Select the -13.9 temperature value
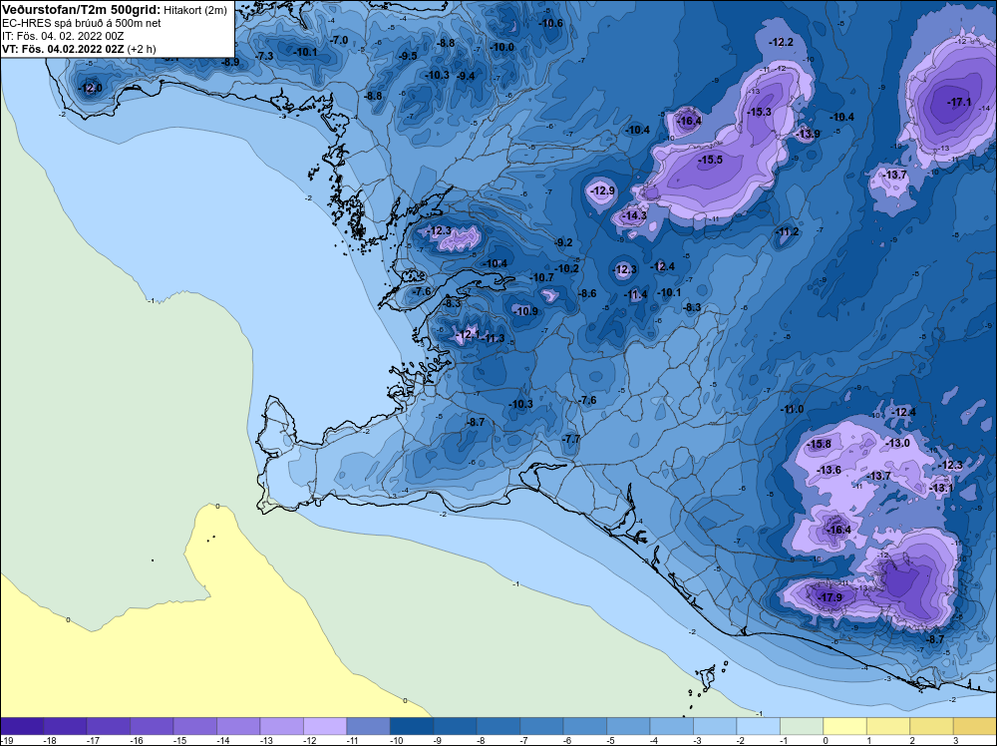 pyautogui.click(x=808, y=134)
